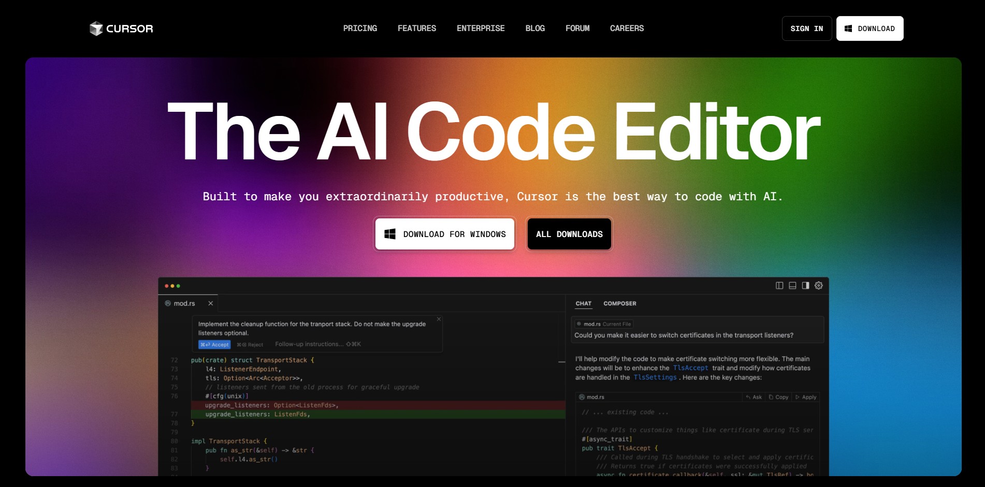The height and width of the screenshot is (487, 985).
Task: Click the Sign In button
Action: tap(807, 28)
